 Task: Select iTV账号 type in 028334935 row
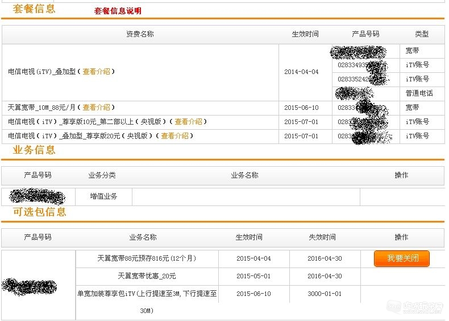(417, 65)
